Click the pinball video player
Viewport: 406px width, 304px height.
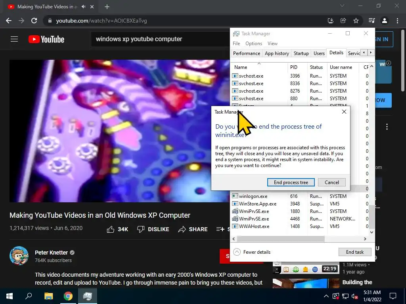(x=120, y=131)
